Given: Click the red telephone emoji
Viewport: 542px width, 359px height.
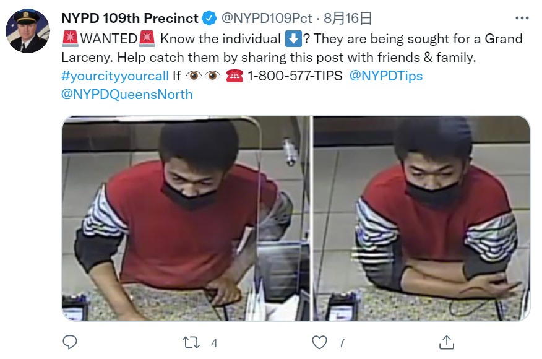Looking at the screenshot, I should click(x=234, y=76).
